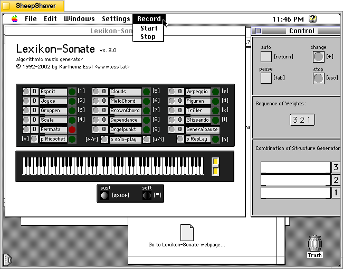Click the help balloon icon in menu bar
The image size is (343, 269).
pyautogui.click(x=312, y=19)
